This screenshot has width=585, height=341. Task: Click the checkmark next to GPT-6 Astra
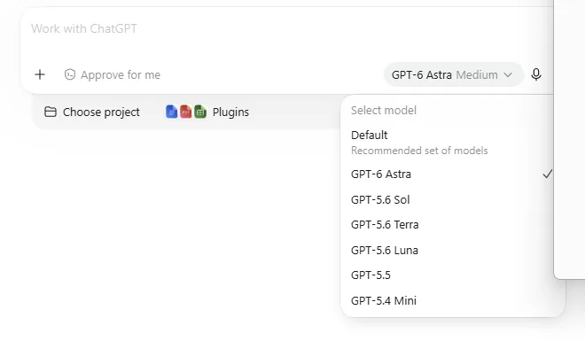(547, 174)
